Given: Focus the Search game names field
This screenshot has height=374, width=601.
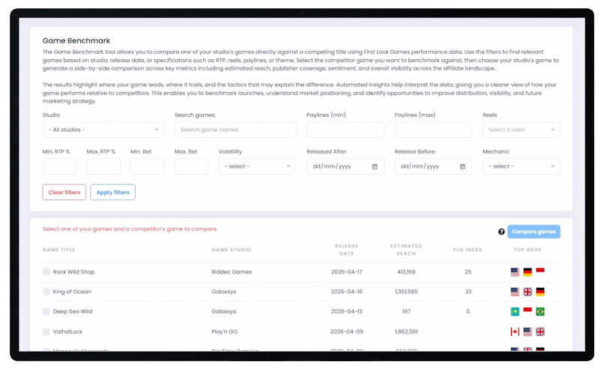Looking at the screenshot, I should pyautogui.click(x=235, y=130).
